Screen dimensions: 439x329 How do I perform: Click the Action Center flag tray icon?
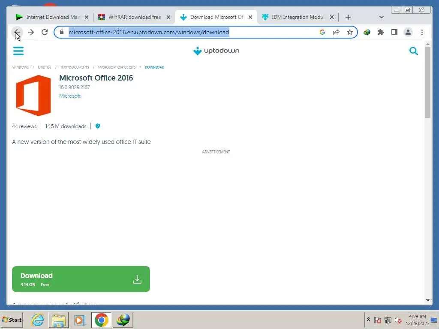click(x=377, y=320)
